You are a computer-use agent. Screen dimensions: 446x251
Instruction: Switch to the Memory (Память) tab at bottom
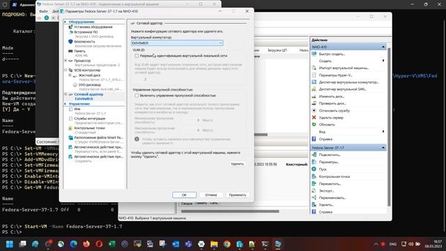click(201, 203)
